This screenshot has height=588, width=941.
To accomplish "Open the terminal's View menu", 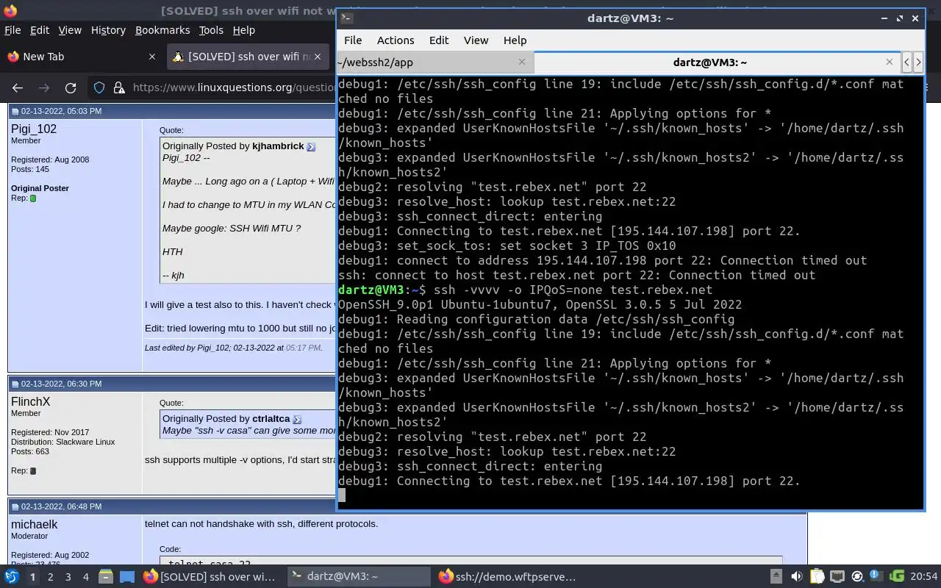I will 476,40.
